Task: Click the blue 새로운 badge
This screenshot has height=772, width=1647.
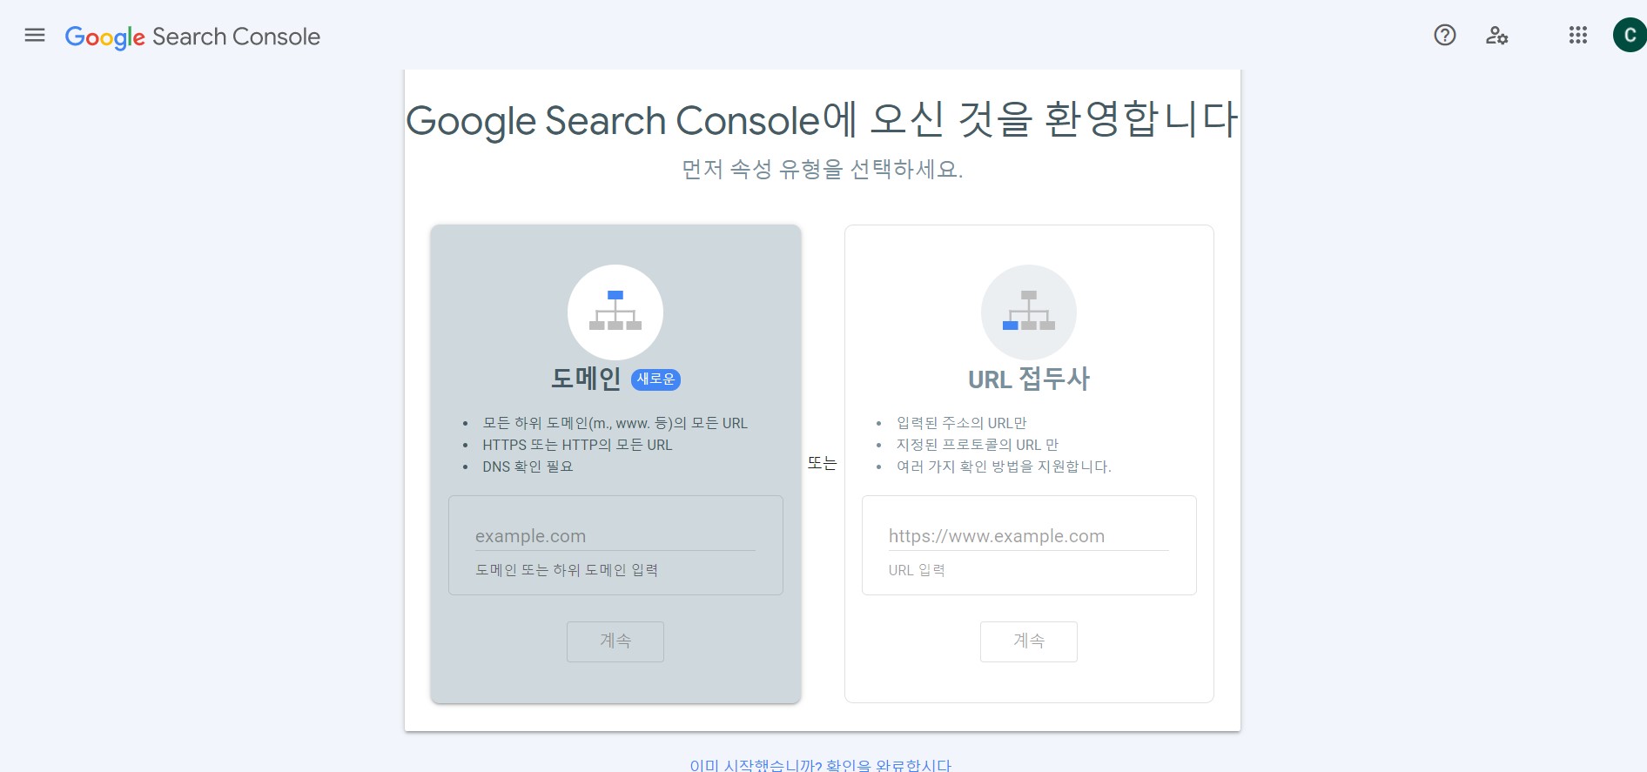Action: click(655, 379)
